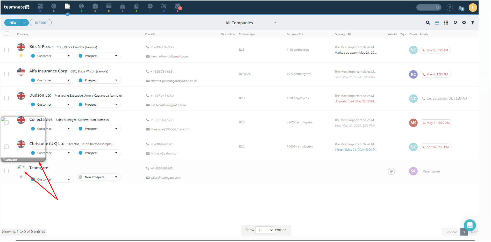The height and width of the screenshot is (242, 491).
Task: Tick the checkbox for Alfa Insurance Corp
Action: click(6, 74)
